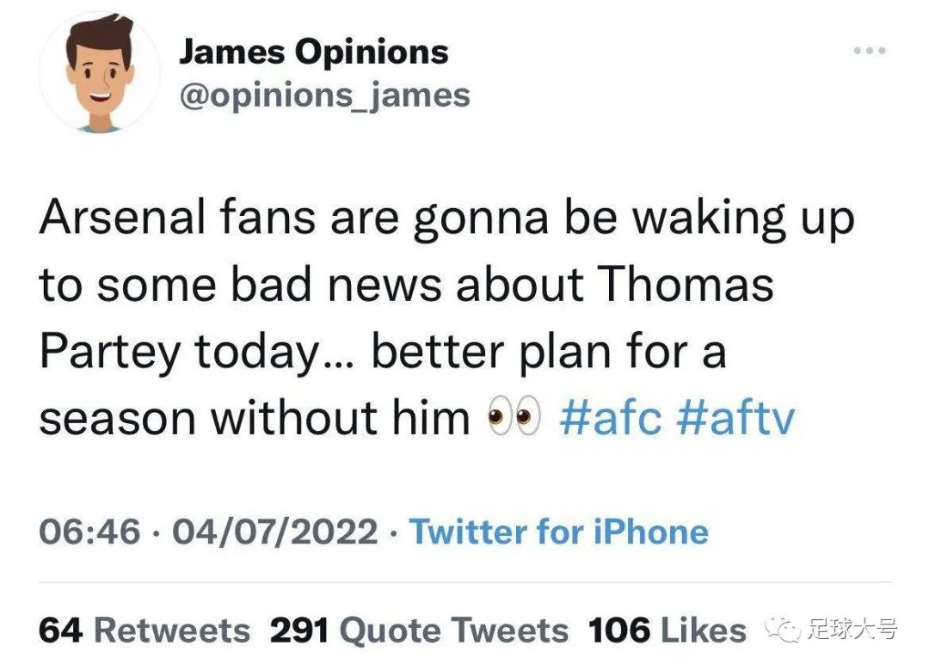The width and height of the screenshot is (929, 670).
Task: Click the WeChat logo watermark
Action: click(783, 630)
